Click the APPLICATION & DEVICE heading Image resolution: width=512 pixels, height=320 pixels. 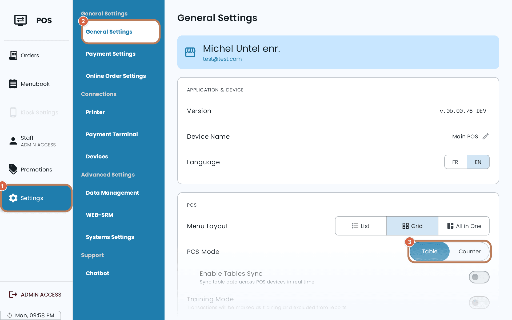(215, 90)
